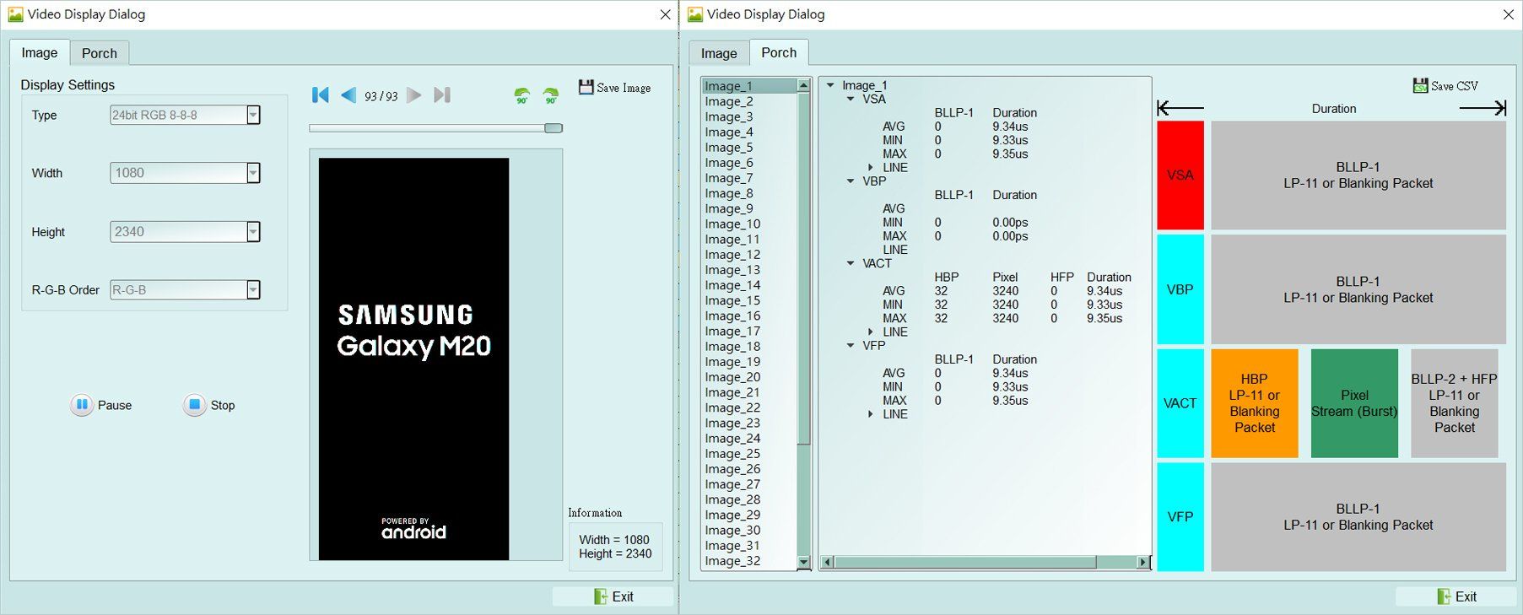This screenshot has height=615, width=1523.
Task: Open the R-G-B Order dropdown
Action: 253,289
